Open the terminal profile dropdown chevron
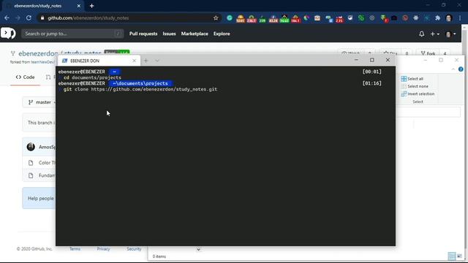 pos(157,61)
